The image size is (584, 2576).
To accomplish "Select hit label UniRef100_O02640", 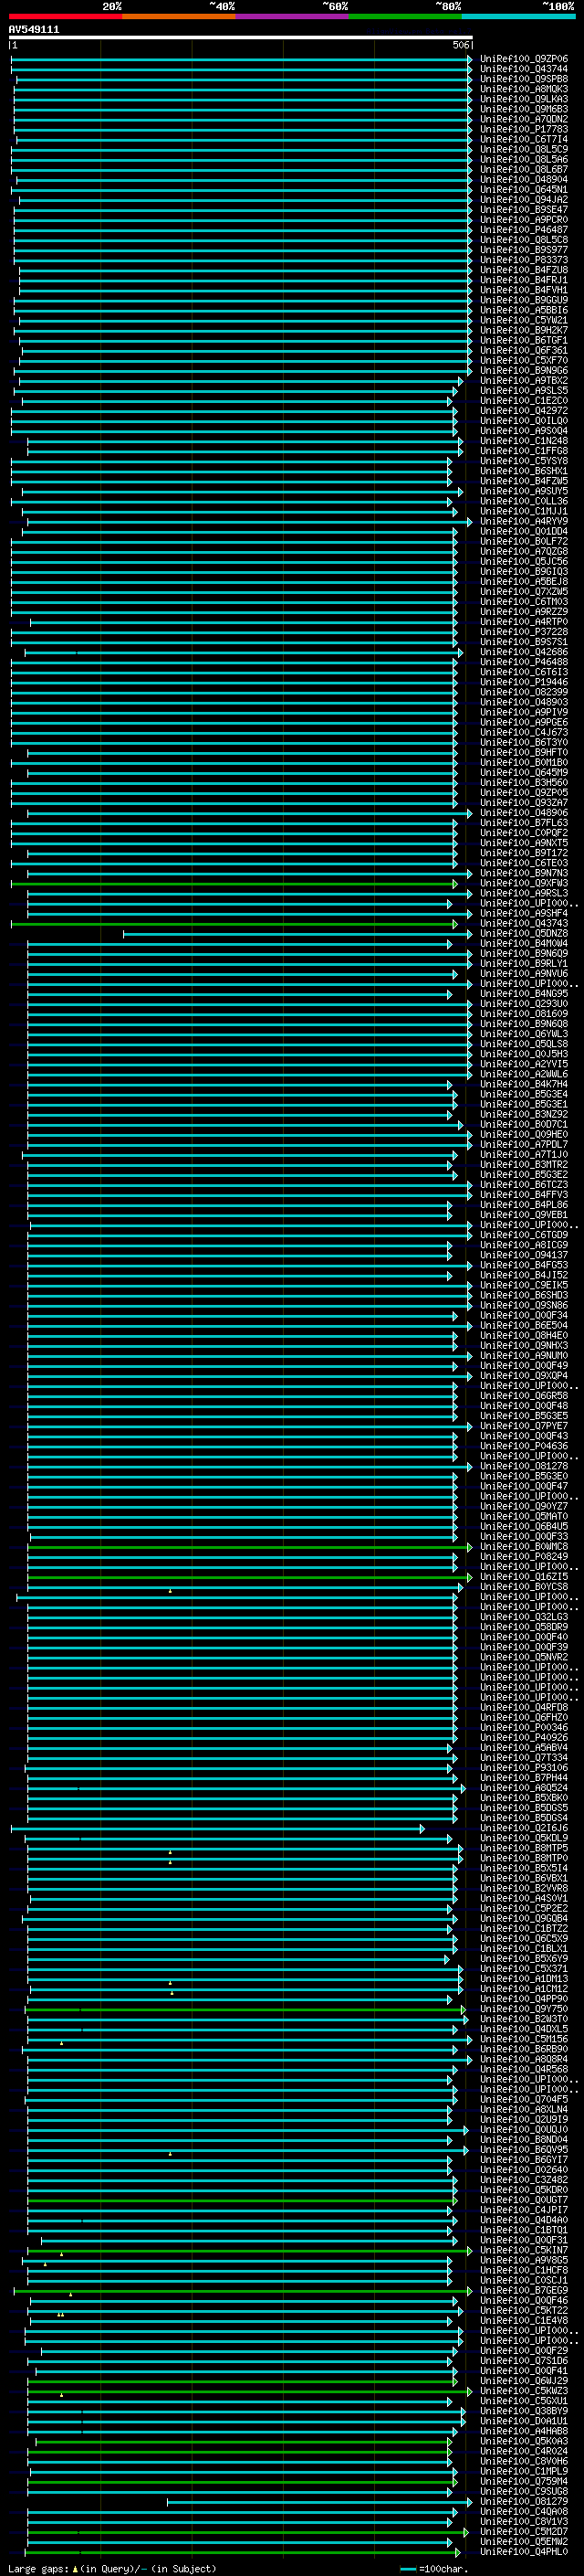I will 524,2169.
